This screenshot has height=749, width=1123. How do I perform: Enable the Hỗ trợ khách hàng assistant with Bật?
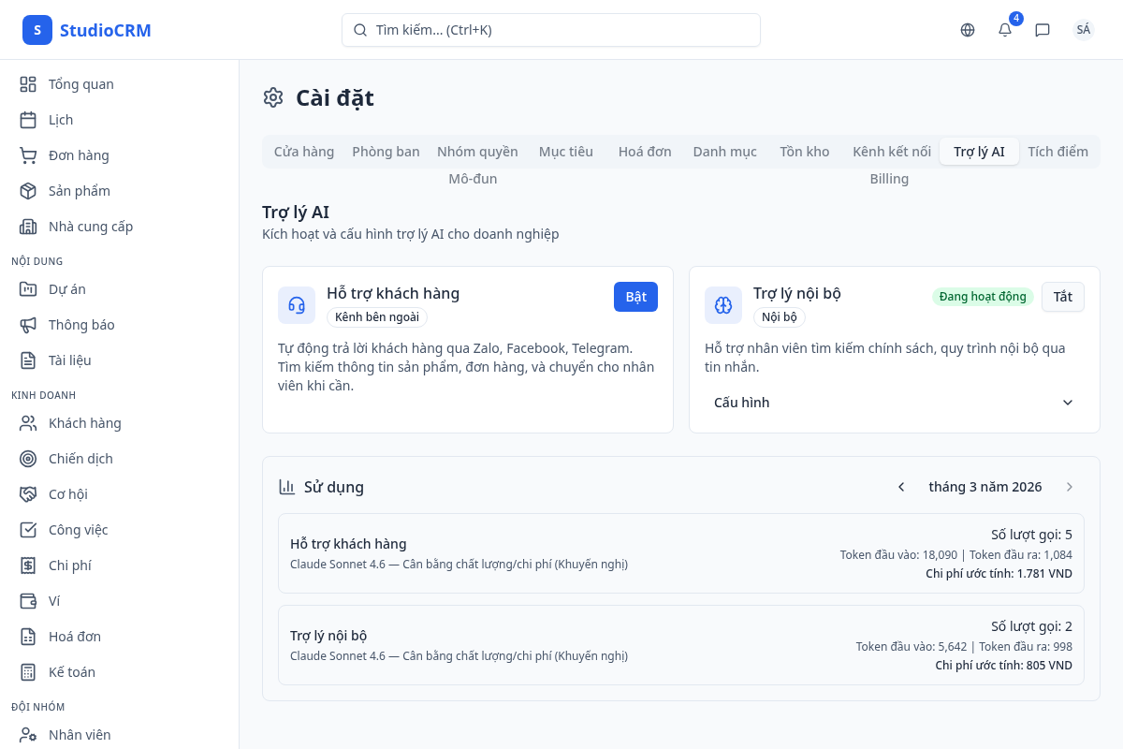[x=635, y=296]
